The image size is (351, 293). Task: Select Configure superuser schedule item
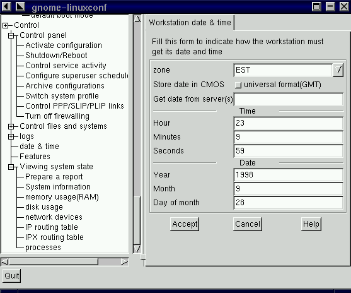(77, 76)
